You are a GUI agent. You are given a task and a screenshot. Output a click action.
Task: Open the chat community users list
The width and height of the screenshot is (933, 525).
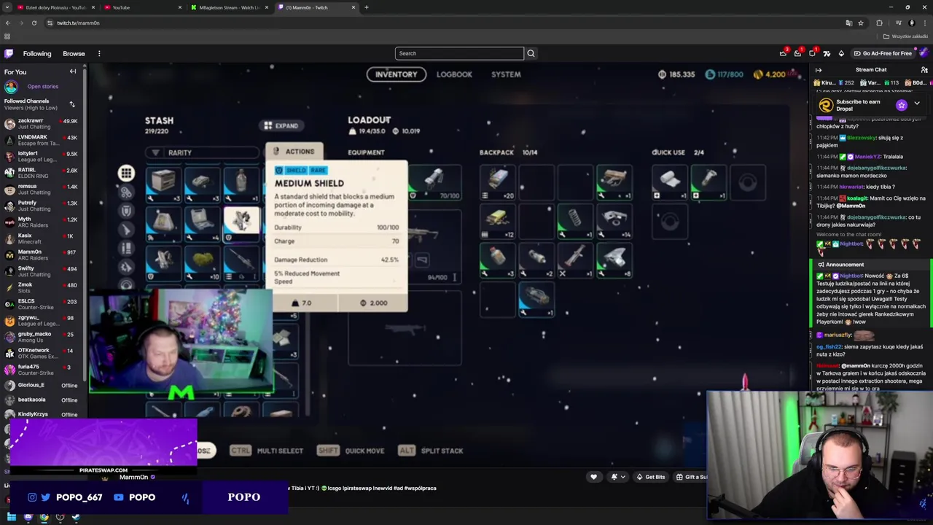tap(924, 70)
